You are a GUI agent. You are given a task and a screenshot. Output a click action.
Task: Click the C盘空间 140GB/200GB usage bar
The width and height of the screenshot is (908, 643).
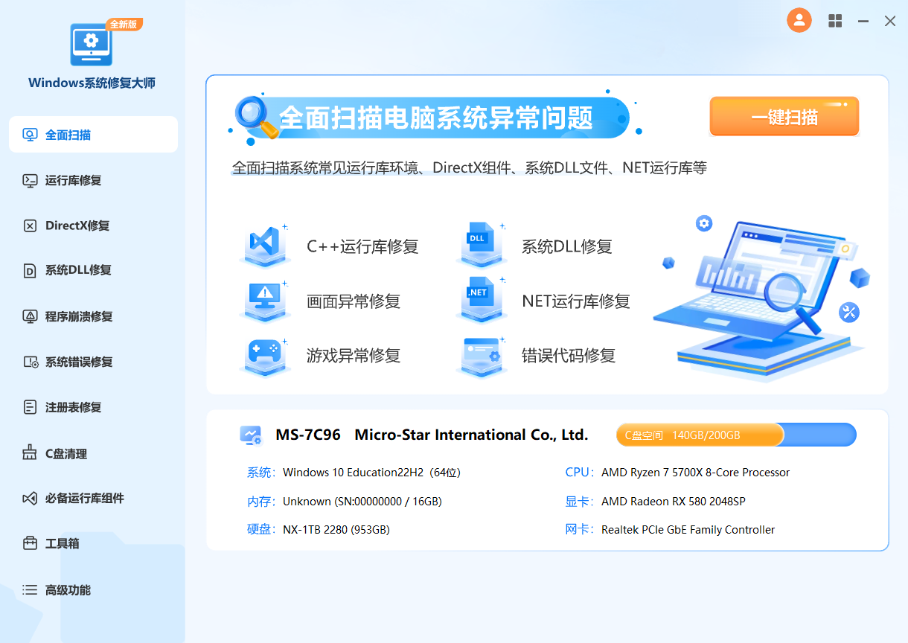coord(735,435)
